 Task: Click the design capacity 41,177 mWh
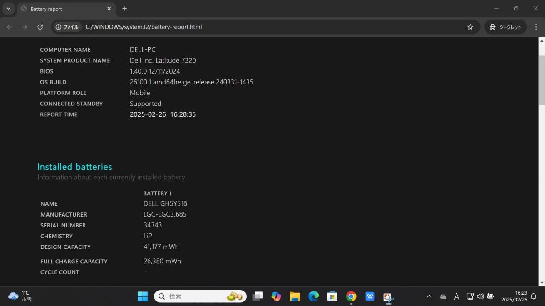[x=161, y=247]
